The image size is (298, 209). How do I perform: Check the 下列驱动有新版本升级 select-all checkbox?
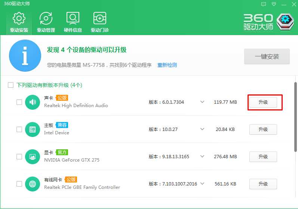click(10, 85)
